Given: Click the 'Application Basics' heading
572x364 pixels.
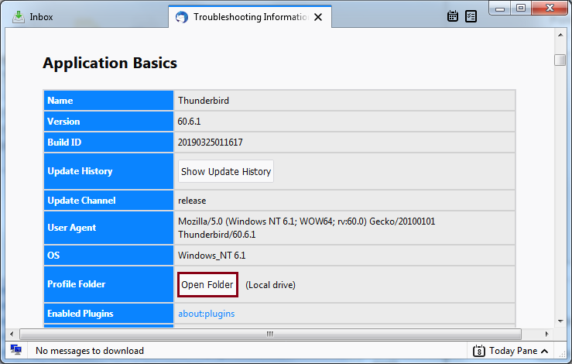Looking at the screenshot, I should coord(110,63).
